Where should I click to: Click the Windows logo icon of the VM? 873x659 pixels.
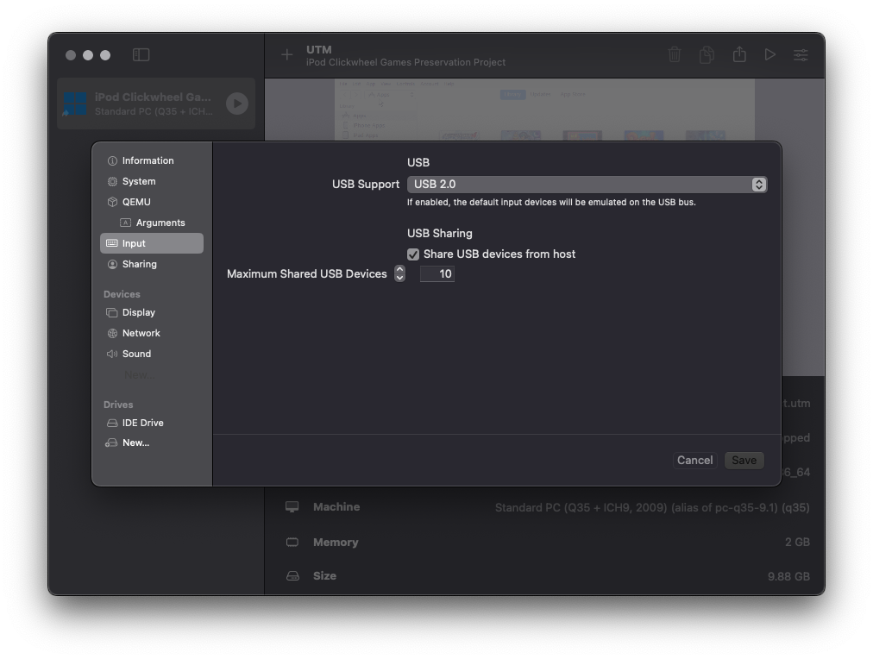point(74,104)
